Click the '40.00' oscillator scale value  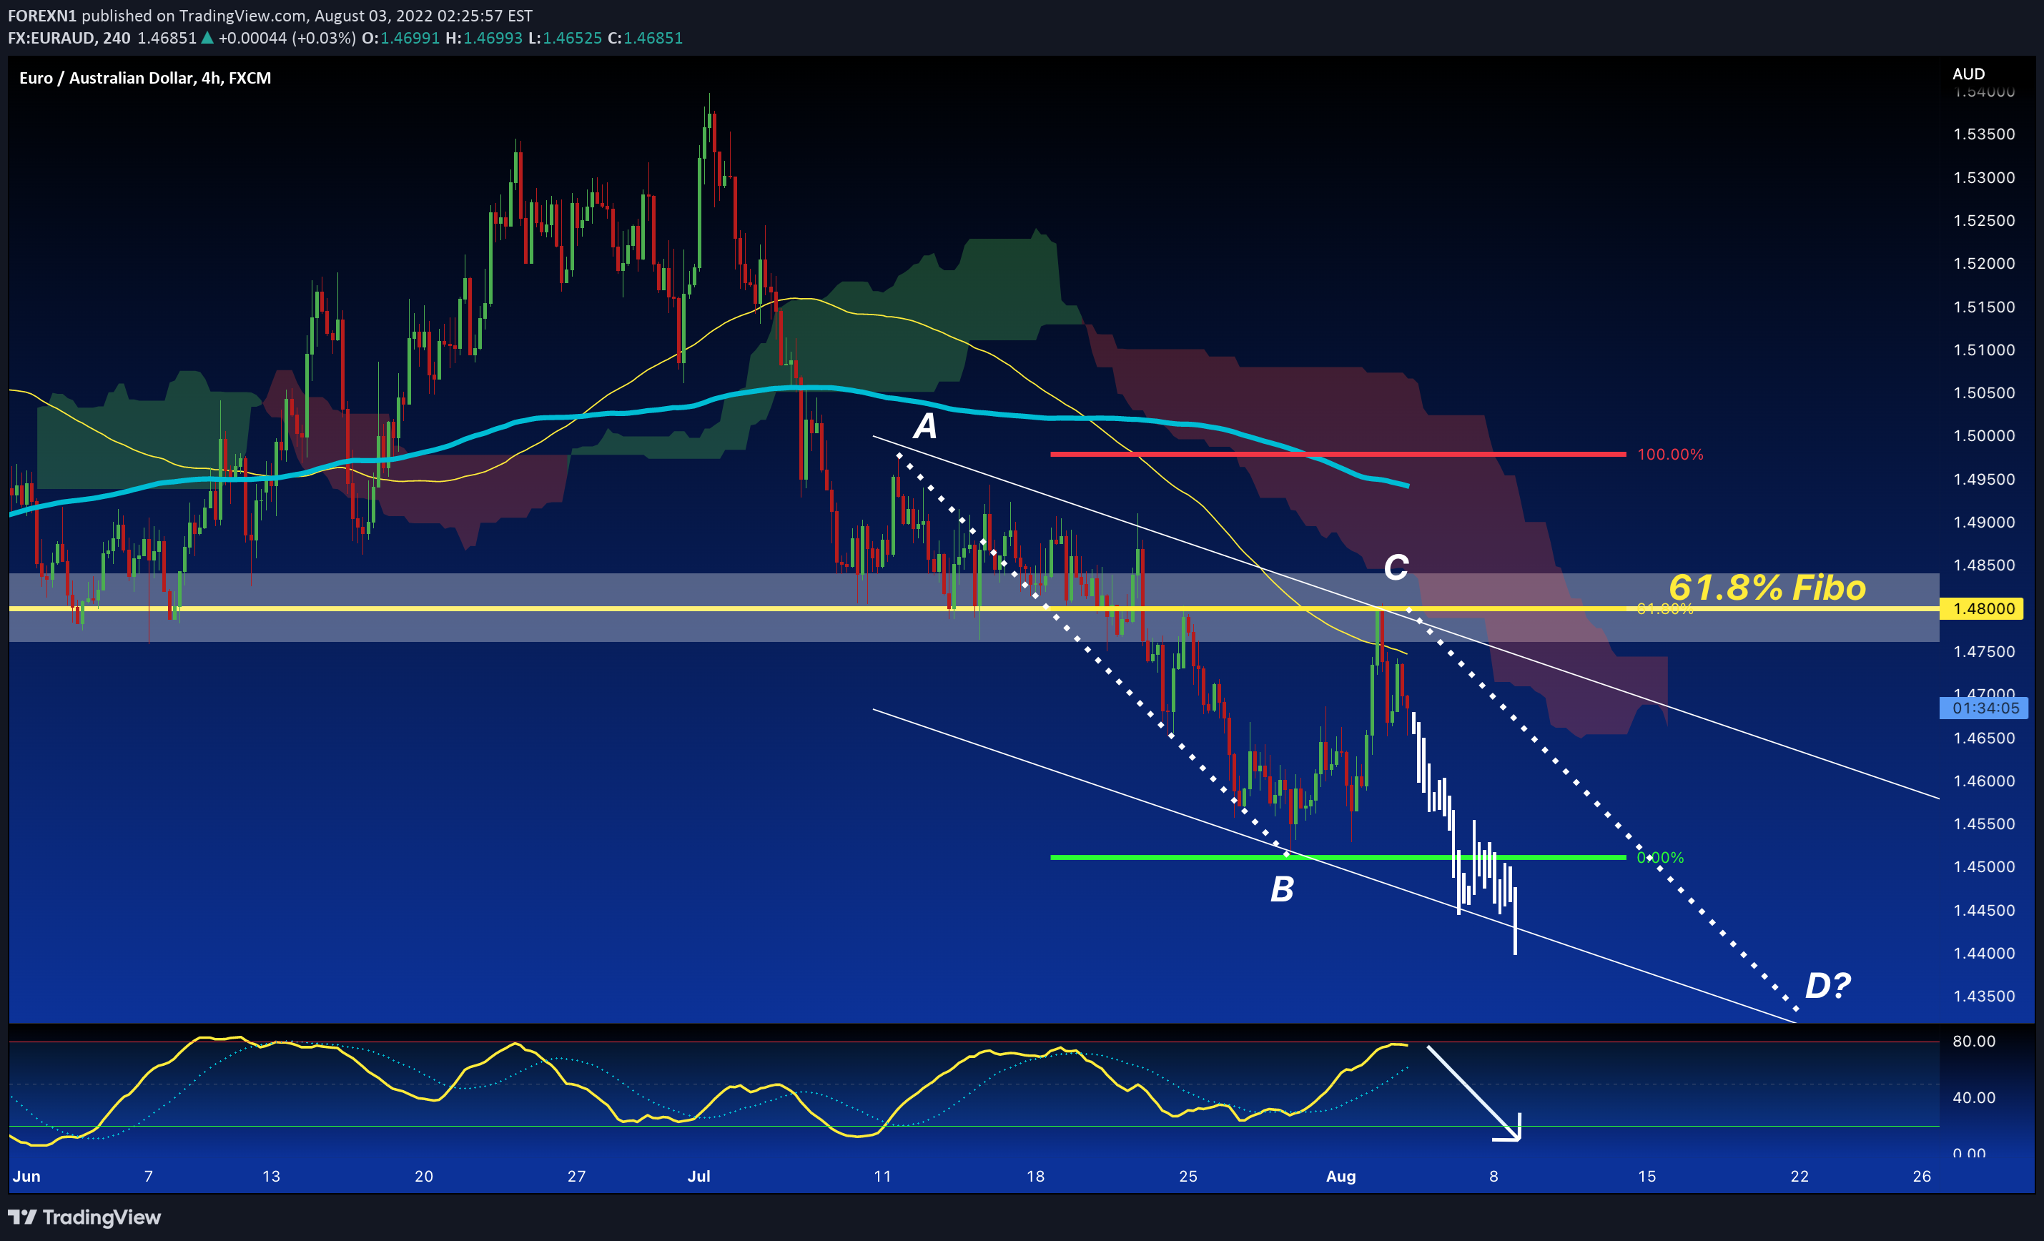pos(1973,1097)
